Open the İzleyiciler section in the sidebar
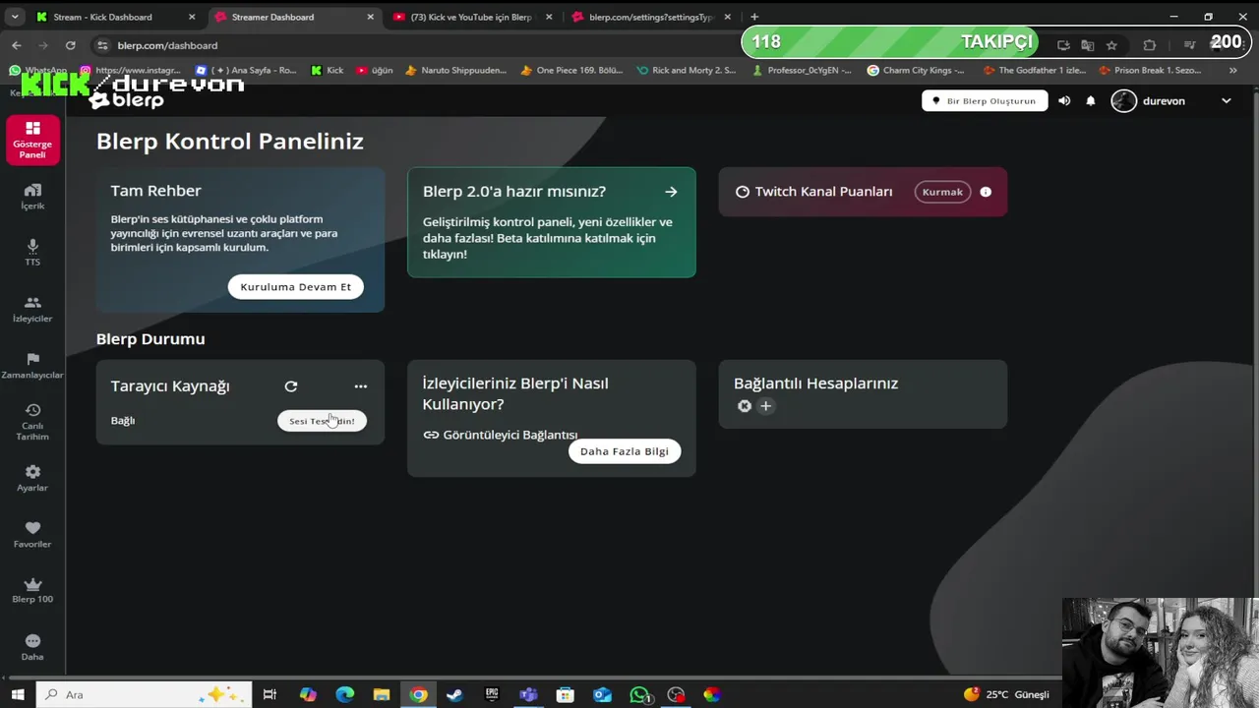 pos(32,310)
